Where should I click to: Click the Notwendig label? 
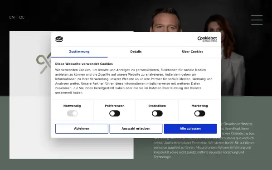pyautogui.click(x=72, y=106)
